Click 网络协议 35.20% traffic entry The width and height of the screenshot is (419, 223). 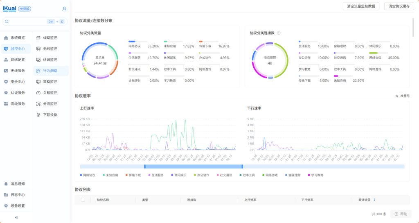click(144, 44)
